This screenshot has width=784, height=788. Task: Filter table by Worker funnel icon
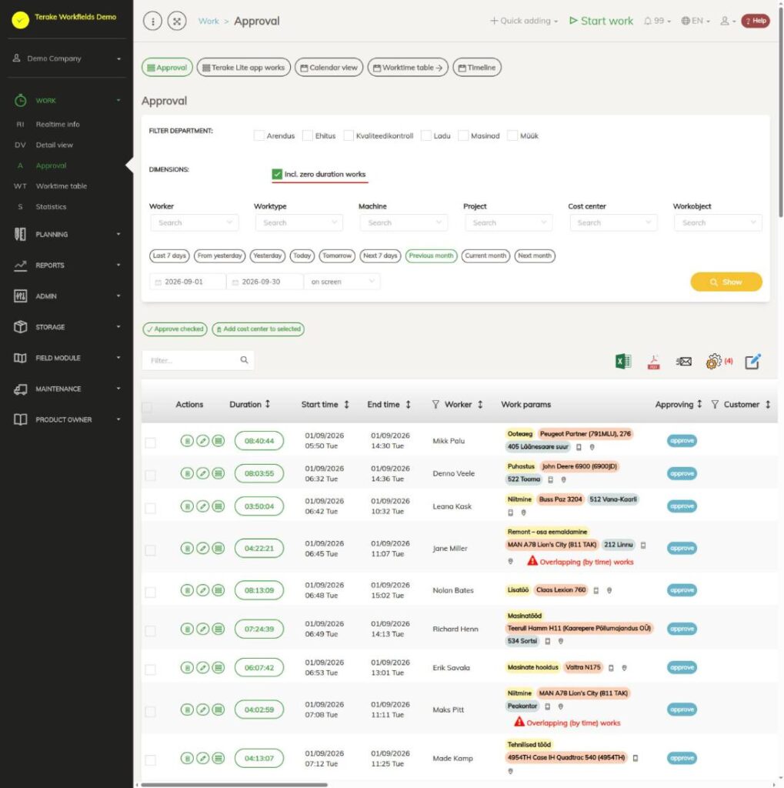point(435,405)
